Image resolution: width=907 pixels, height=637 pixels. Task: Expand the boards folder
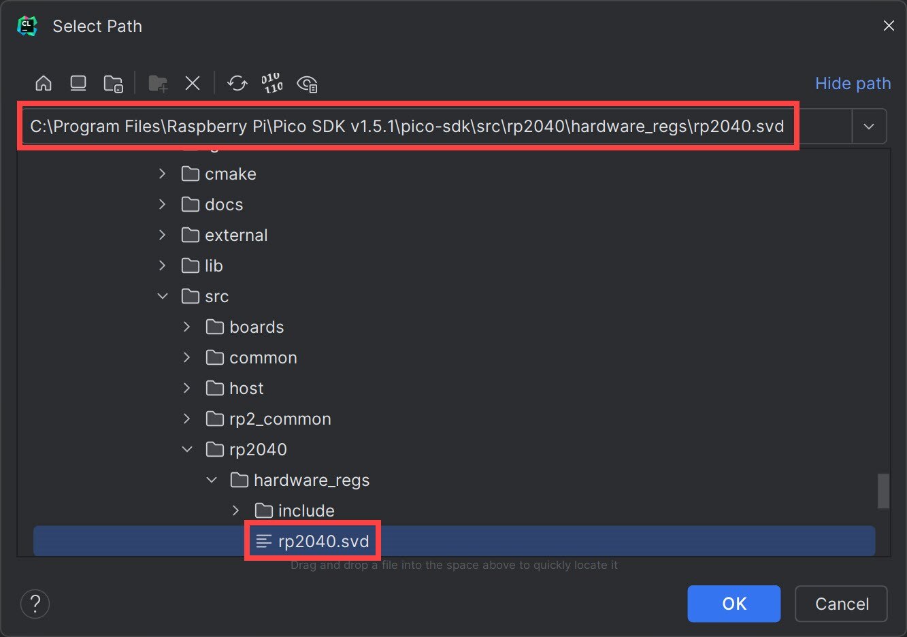coord(186,327)
